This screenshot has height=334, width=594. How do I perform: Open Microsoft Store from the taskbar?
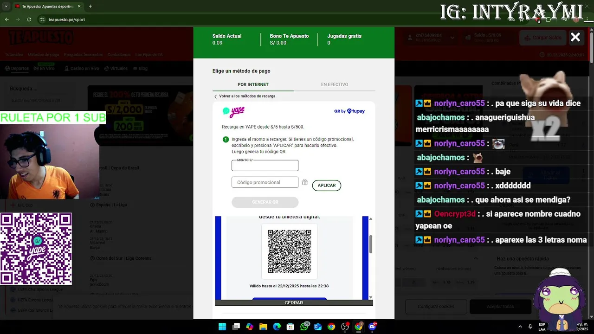coord(290,327)
